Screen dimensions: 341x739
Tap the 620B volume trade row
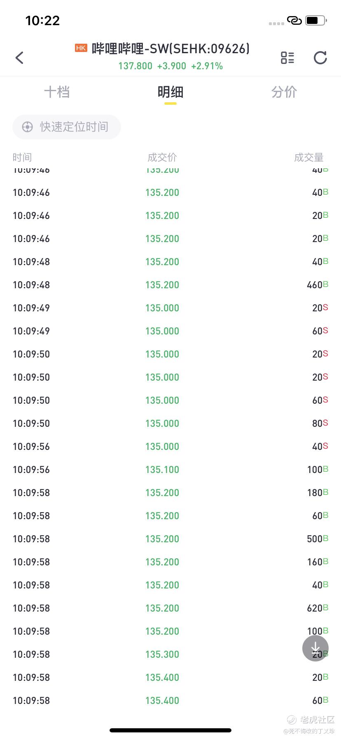pyautogui.click(x=170, y=608)
